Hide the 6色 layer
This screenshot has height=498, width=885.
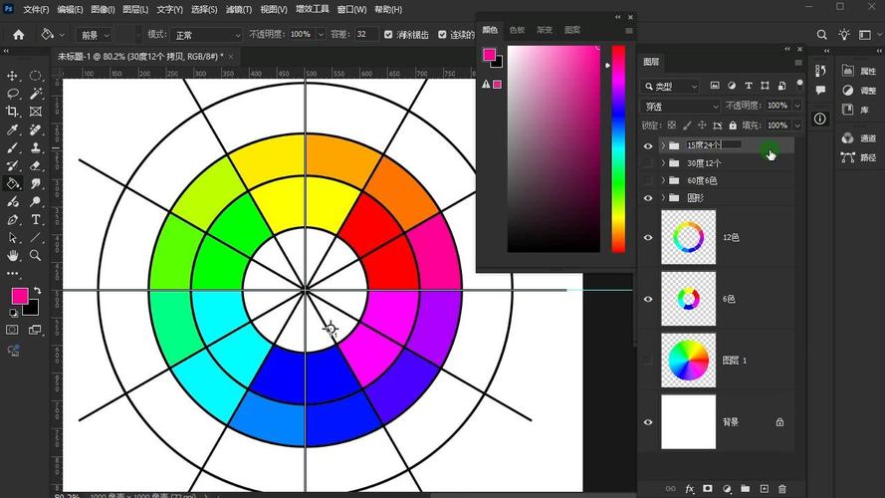648,299
